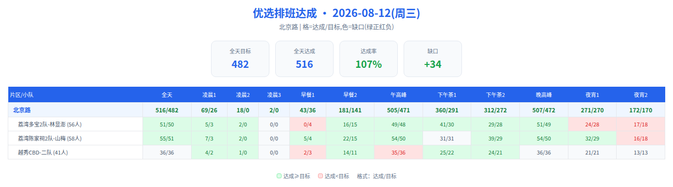673x187 pixels.
Task: Click the 早餐2 column header
Action: click(x=350, y=95)
